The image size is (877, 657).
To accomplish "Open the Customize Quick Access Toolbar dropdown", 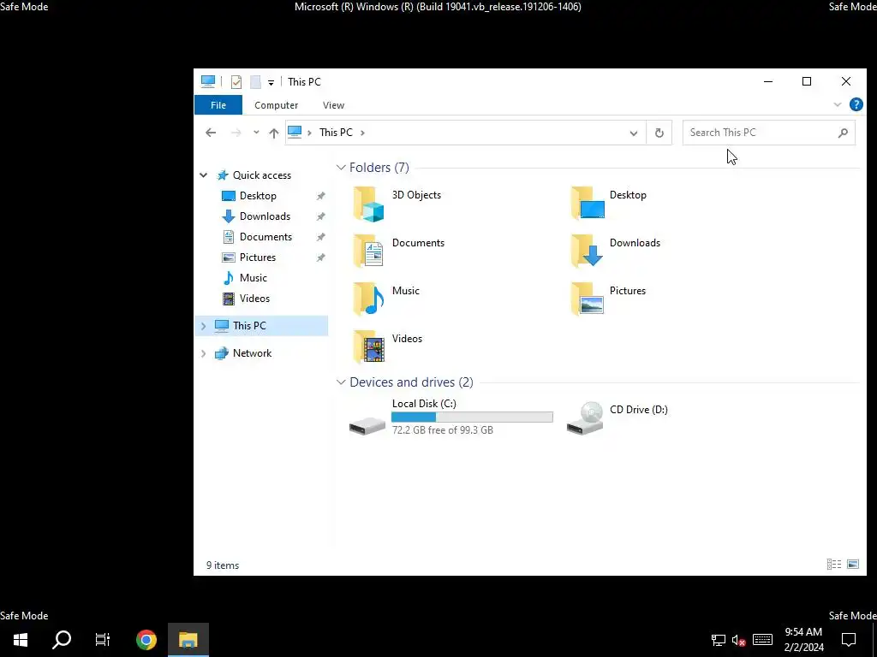I will point(271,83).
